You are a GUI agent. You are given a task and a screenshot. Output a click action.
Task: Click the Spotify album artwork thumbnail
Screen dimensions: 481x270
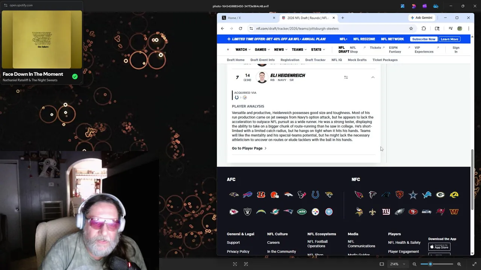[42, 40]
